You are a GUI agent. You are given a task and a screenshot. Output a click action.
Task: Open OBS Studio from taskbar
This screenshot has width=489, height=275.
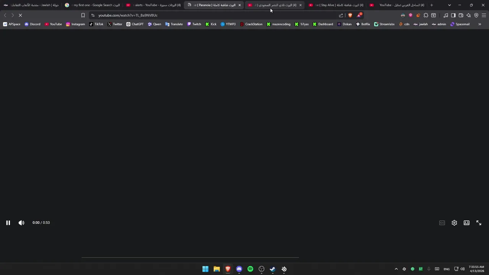[261, 269]
